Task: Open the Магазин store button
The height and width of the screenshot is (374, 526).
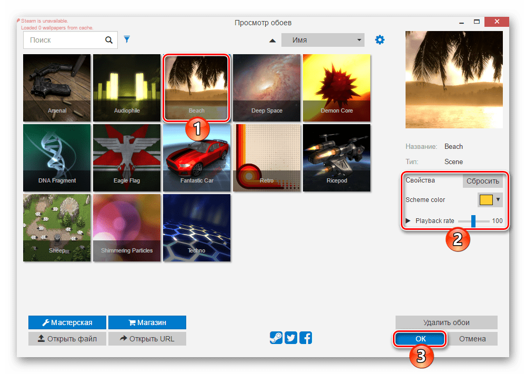Action: [x=147, y=322]
